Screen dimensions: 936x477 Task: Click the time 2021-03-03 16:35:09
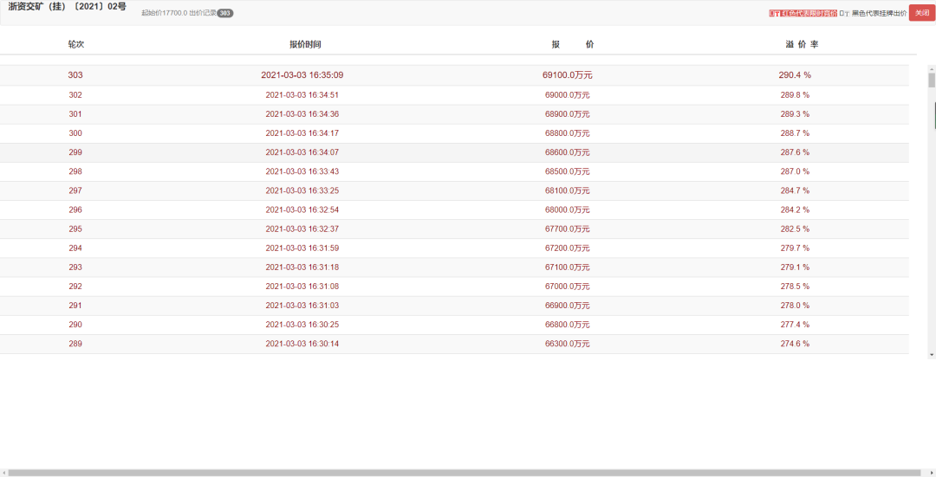coord(302,75)
